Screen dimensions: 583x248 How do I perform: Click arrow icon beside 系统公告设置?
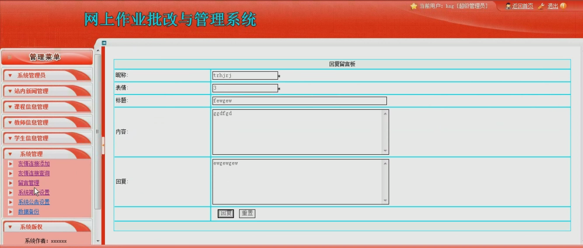tap(11, 202)
